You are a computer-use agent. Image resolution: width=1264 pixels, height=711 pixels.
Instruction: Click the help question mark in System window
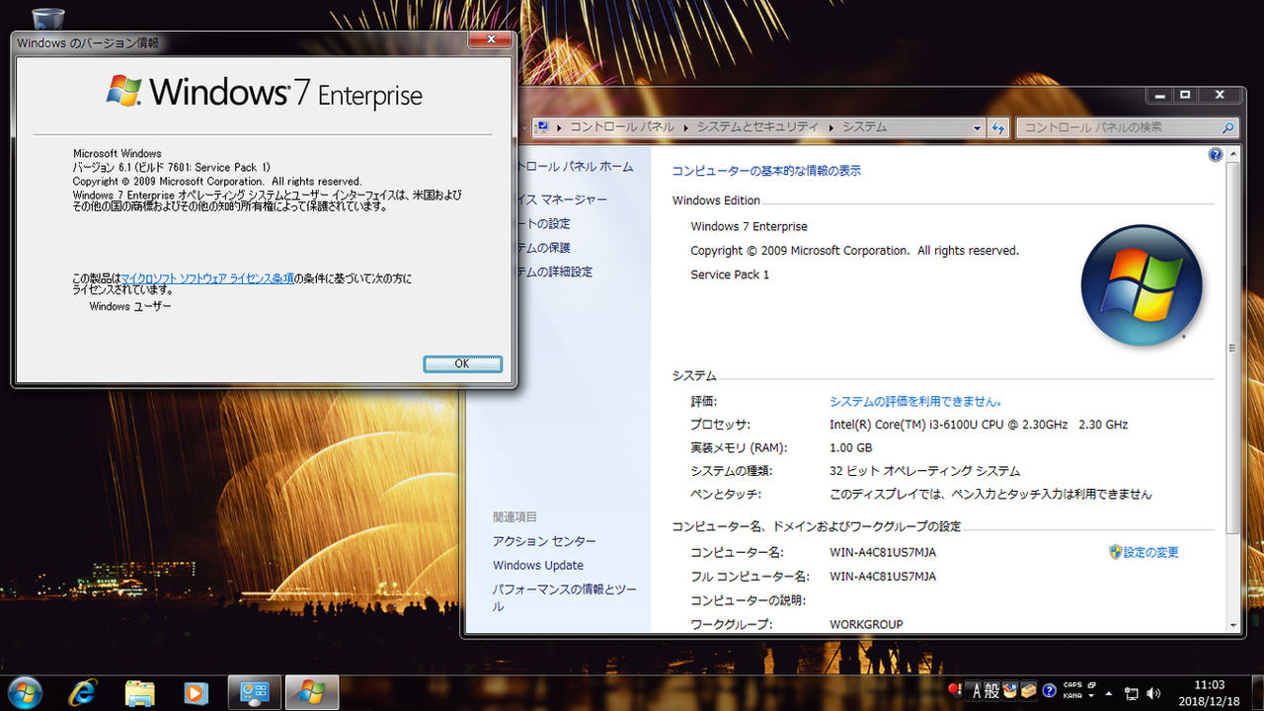tap(1216, 155)
